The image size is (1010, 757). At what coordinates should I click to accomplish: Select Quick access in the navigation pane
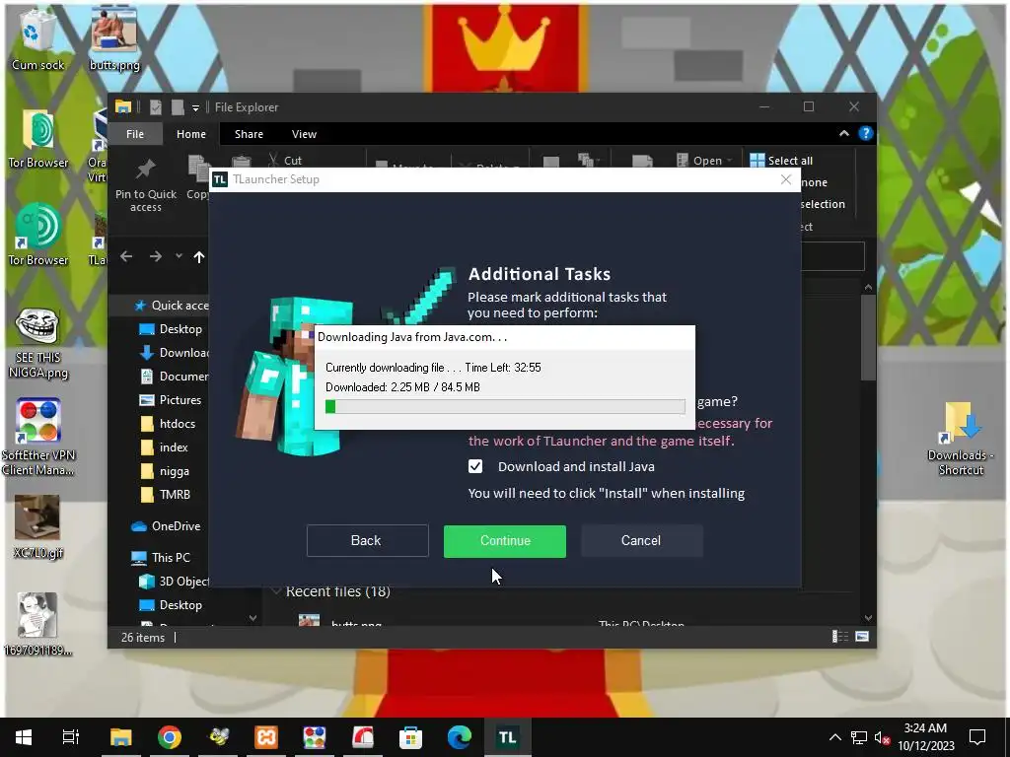tap(172, 306)
